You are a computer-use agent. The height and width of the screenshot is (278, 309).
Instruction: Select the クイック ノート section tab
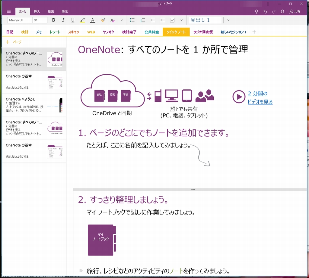click(x=176, y=32)
